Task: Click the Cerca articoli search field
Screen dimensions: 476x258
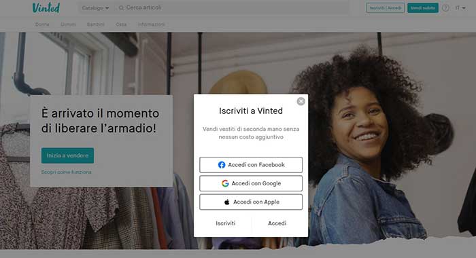Action: 233,7
